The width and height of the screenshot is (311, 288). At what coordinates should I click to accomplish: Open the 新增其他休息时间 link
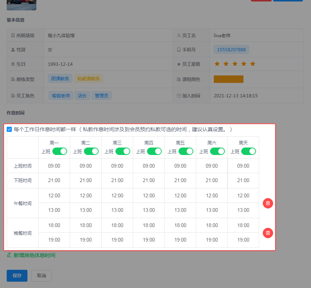(x=34, y=255)
